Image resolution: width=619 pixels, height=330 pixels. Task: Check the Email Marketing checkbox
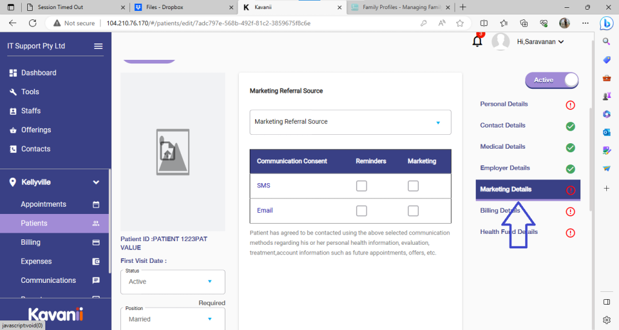(413, 211)
